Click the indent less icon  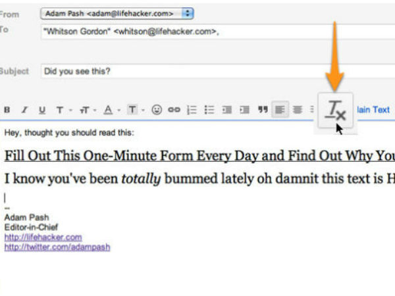pyautogui.click(x=227, y=111)
